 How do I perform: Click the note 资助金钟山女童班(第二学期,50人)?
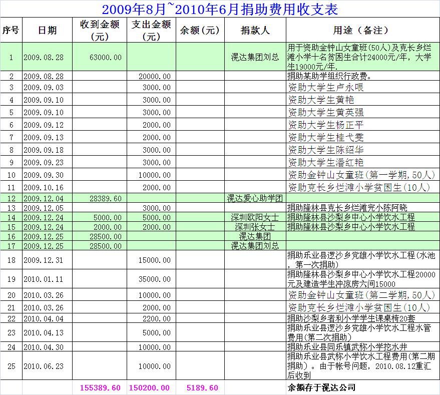tap(361, 295)
